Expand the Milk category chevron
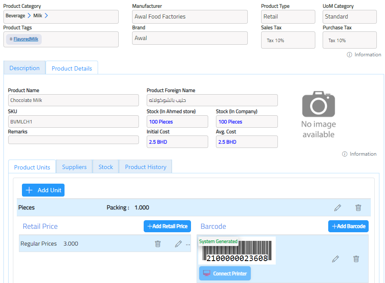 tap(46, 16)
